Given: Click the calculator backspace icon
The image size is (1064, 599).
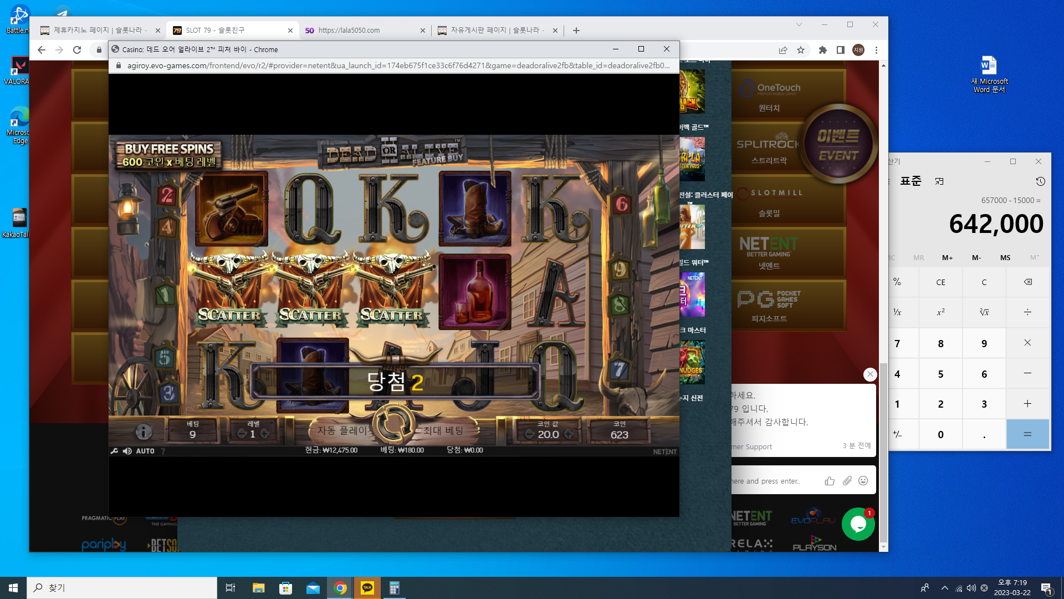Looking at the screenshot, I should pos(1027,282).
